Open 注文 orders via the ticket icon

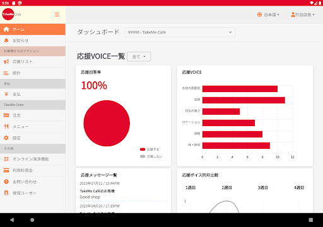pos(6,115)
